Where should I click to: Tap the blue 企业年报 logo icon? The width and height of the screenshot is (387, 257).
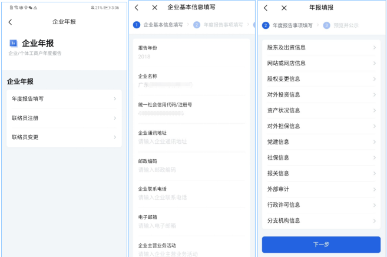coord(13,43)
